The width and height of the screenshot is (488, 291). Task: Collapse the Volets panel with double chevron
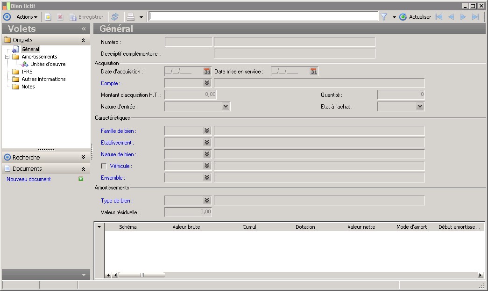coord(84,29)
